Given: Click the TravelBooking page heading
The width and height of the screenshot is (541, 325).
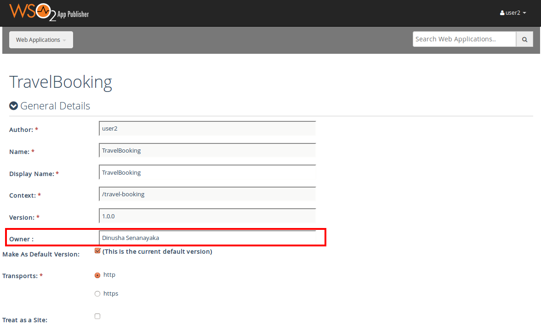Looking at the screenshot, I should click(60, 82).
